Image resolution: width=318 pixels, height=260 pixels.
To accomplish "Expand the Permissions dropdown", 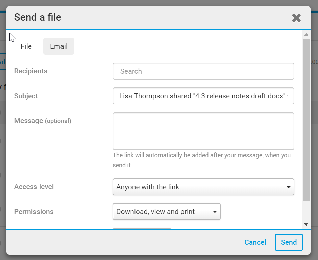I will tap(166, 212).
